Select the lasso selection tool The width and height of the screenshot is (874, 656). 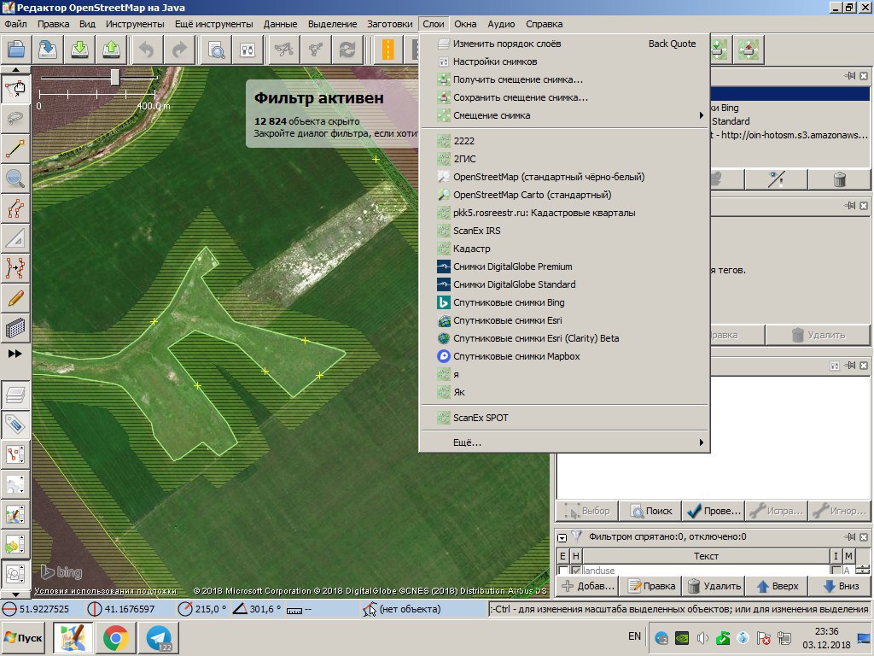pyautogui.click(x=15, y=118)
